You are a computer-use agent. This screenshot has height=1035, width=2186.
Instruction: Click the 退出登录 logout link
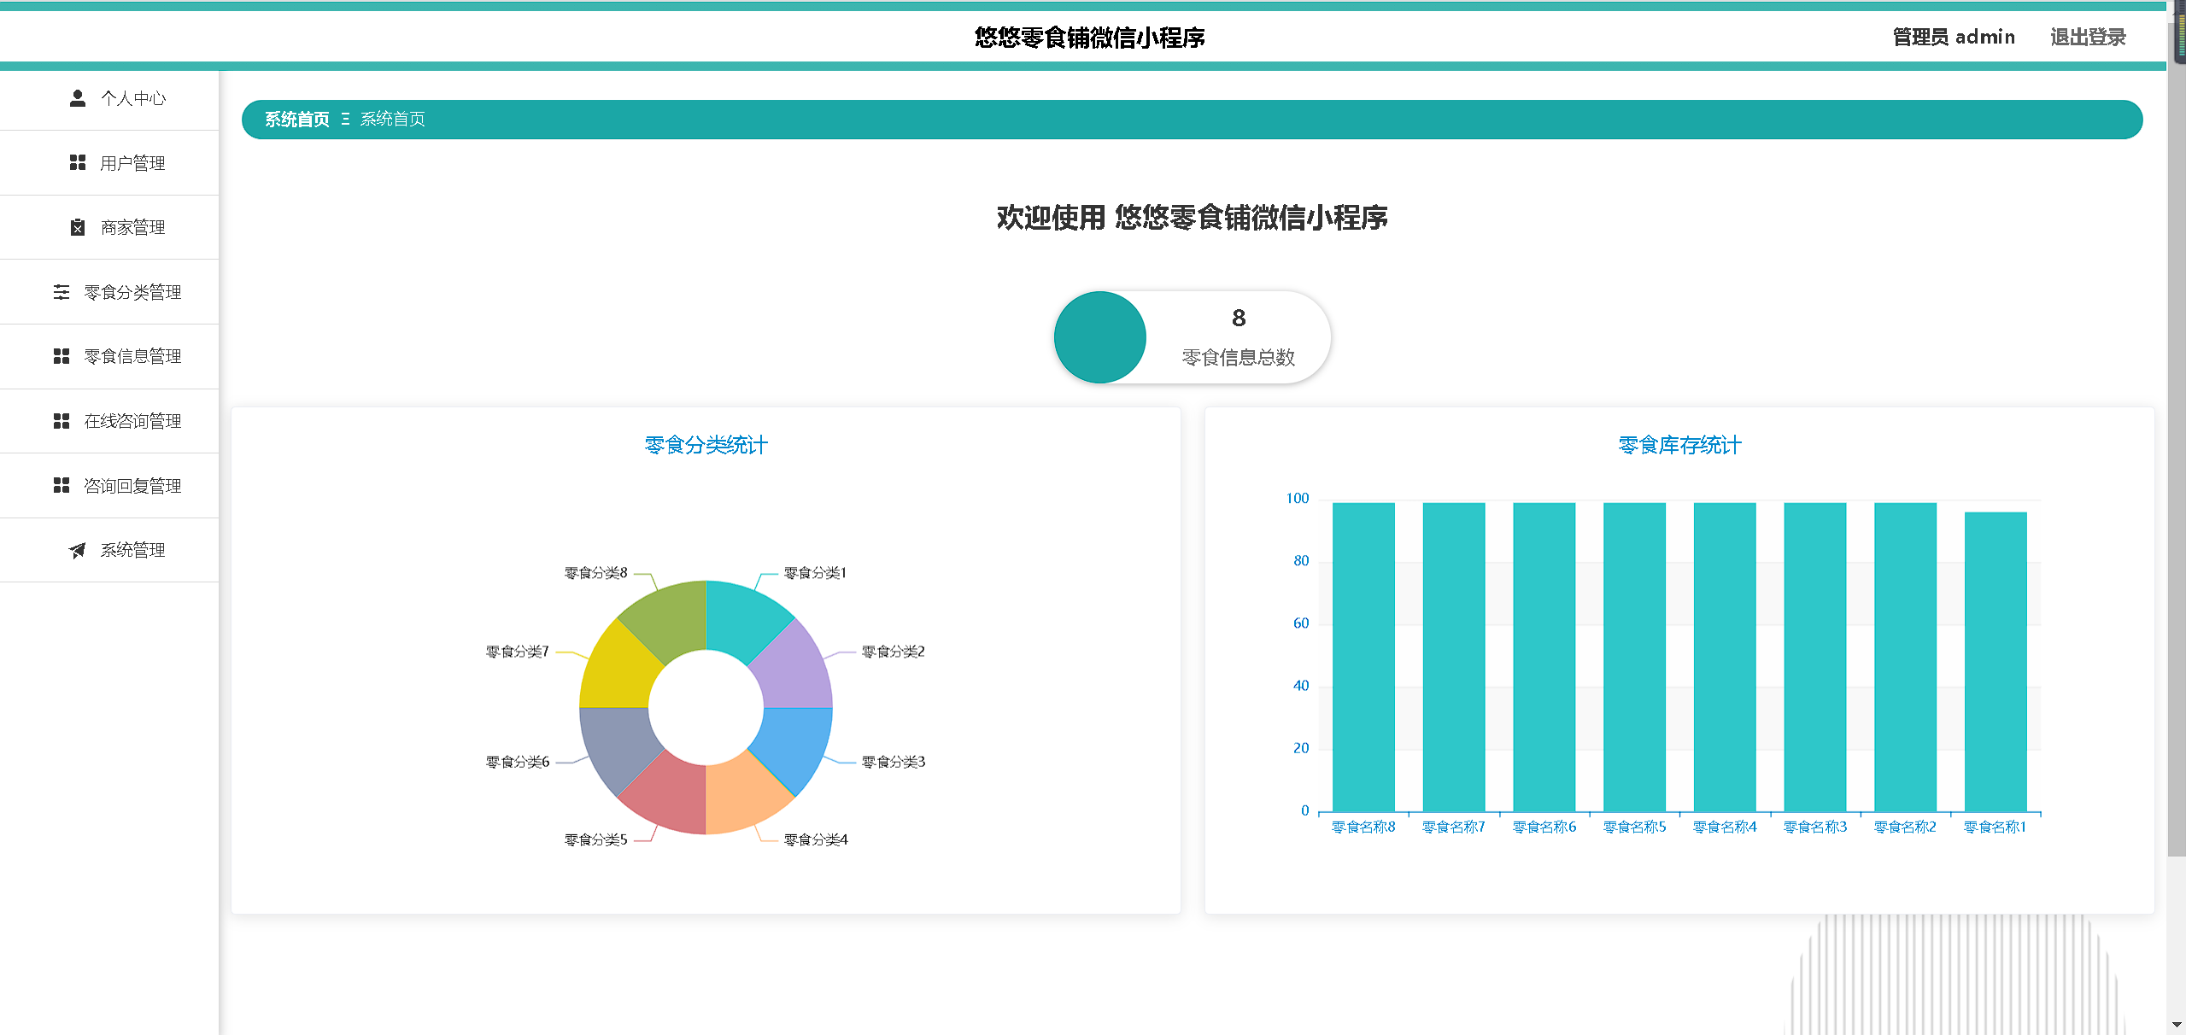point(2087,37)
